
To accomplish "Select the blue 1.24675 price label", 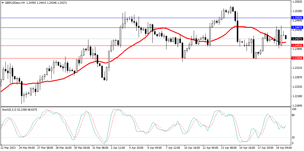I will [297, 28].
